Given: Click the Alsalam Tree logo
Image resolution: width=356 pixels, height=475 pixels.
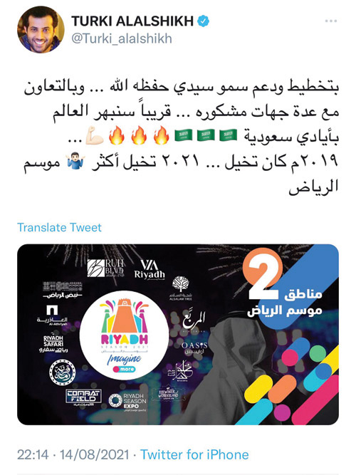Looking at the screenshot, I should (181, 288).
